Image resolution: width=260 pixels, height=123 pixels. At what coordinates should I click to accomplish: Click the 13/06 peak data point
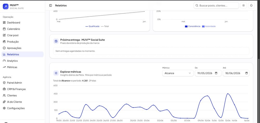click(x=228, y=94)
